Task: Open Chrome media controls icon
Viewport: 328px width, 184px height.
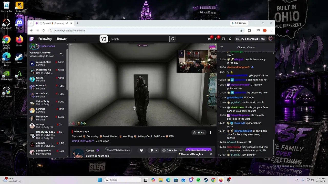Action: coord(258,30)
